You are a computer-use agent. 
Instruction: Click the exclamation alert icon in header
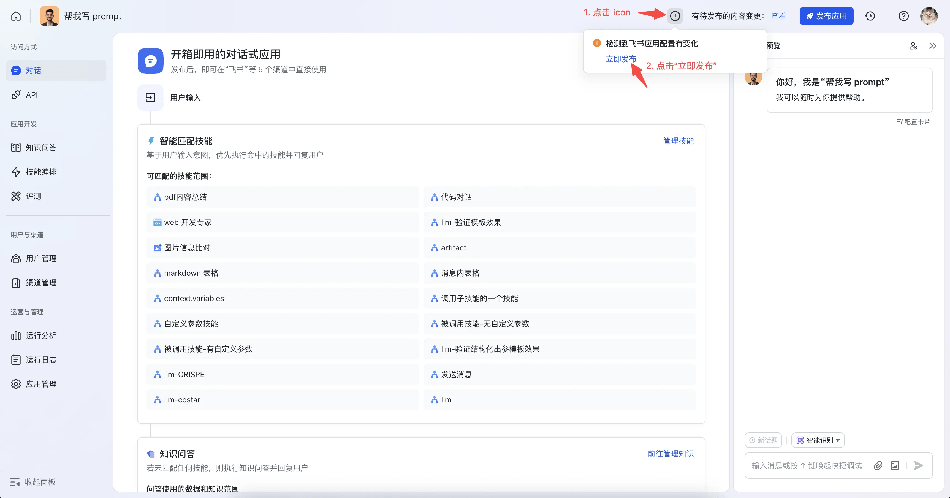point(675,16)
